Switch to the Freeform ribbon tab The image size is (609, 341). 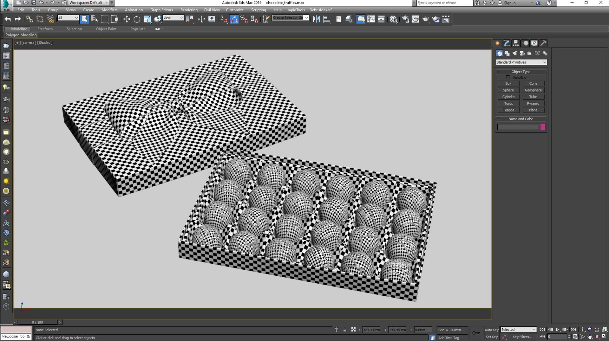[x=45, y=29]
